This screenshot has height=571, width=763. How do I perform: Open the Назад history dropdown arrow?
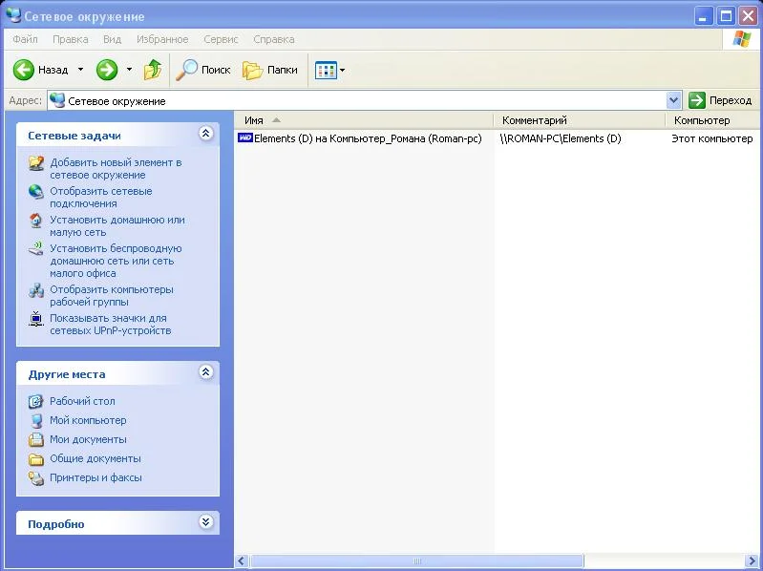click(80, 70)
